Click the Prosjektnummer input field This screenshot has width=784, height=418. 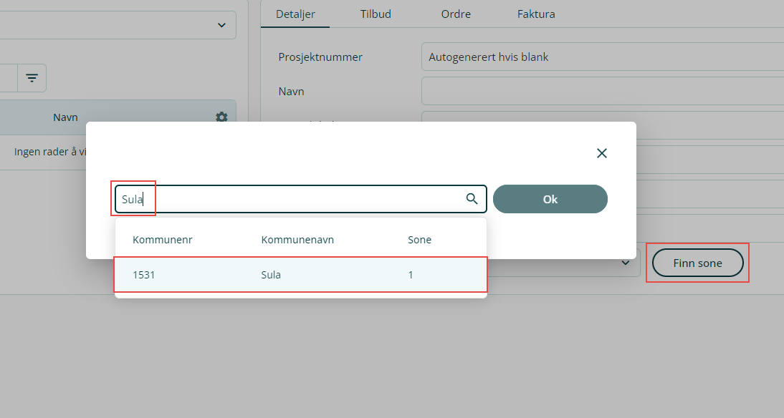(x=602, y=57)
